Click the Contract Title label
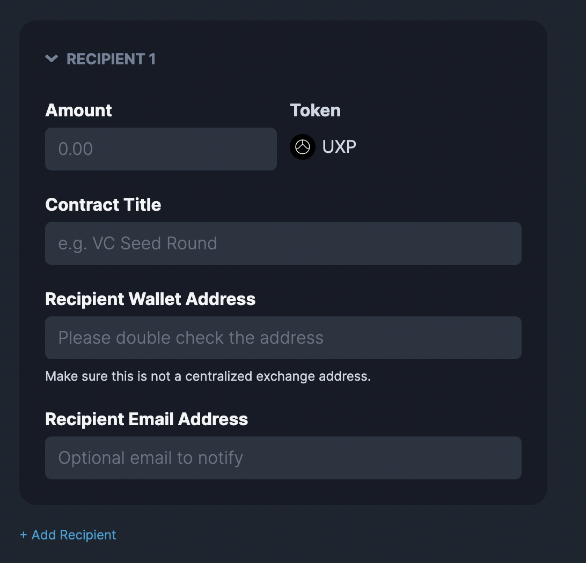Screen dimensions: 586x563 click(x=103, y=205)
